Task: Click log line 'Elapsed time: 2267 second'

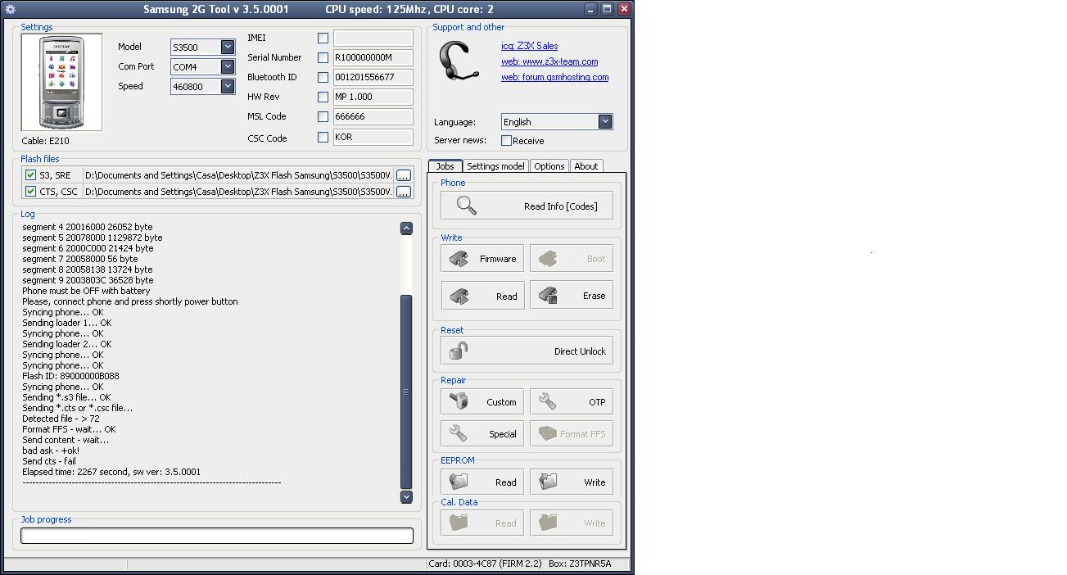Action: (x=111, y=472)
